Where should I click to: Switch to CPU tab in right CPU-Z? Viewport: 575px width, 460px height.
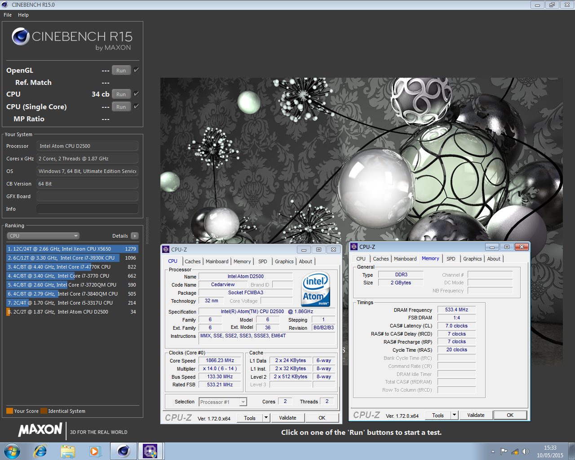[x=361, y=259]
